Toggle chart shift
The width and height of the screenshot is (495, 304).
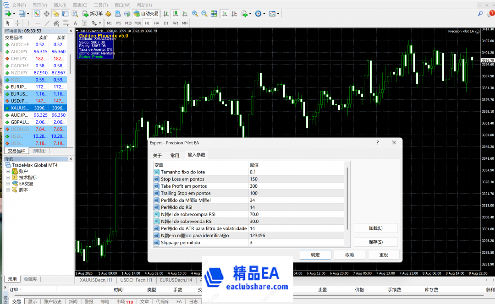[x=234, y=14]
